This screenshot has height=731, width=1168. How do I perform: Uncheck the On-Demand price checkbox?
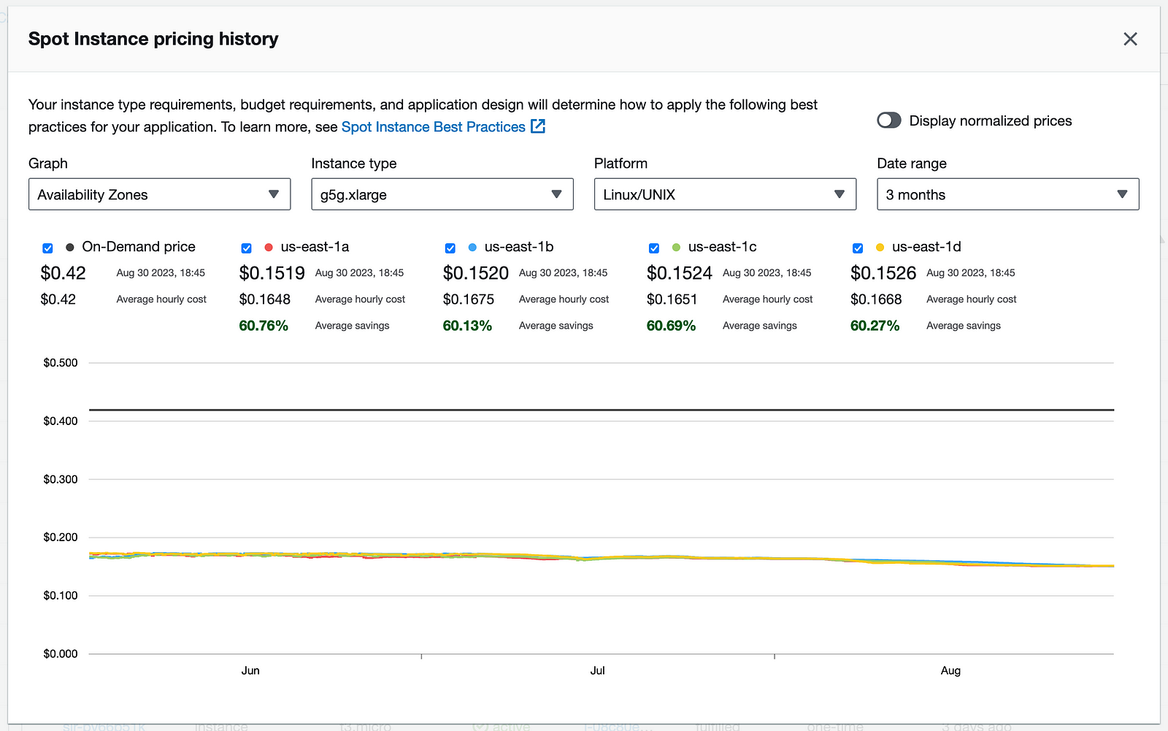[47, 248]
